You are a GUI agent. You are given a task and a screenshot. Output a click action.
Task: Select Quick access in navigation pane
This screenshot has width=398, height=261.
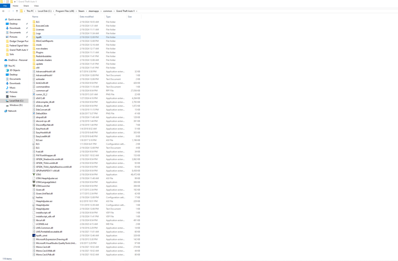click(14, 19)
